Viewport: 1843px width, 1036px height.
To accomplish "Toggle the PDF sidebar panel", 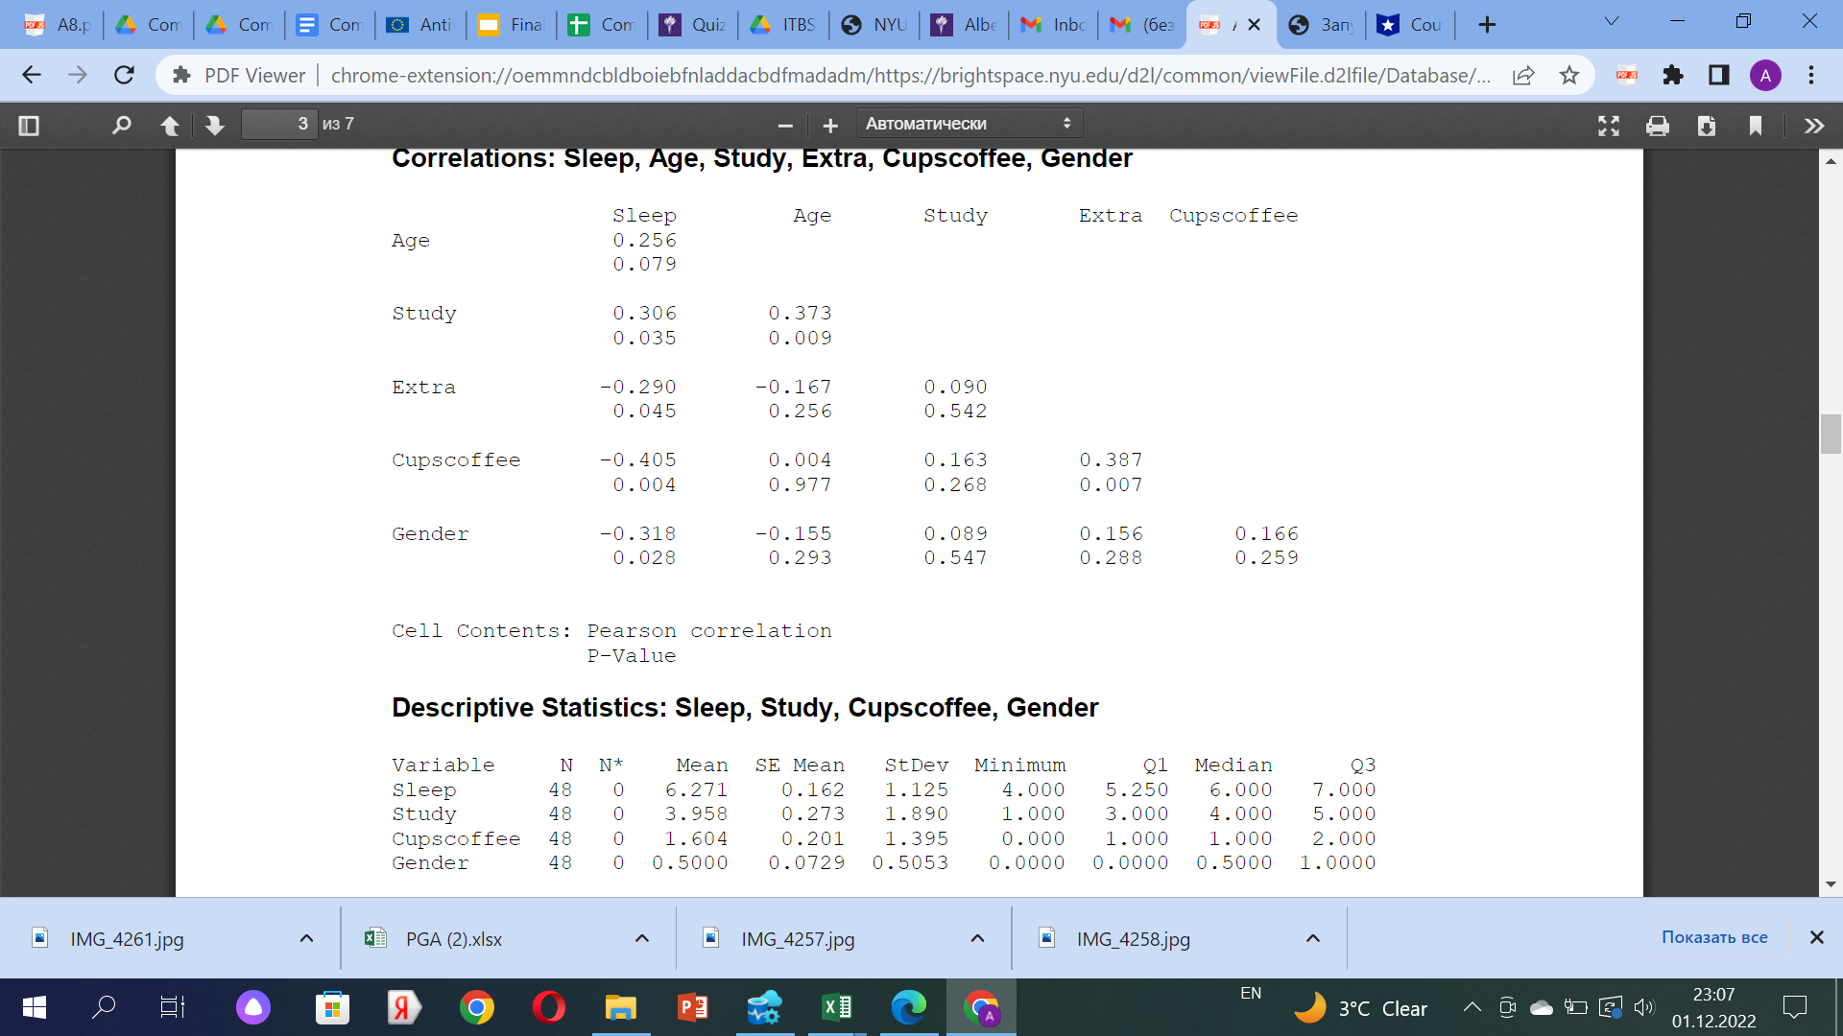I will point(28,125).
